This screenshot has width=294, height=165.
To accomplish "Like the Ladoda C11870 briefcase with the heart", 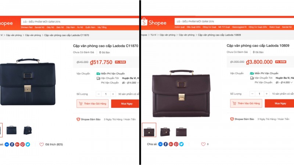I will pyautogui.click(x=42, y=144).
